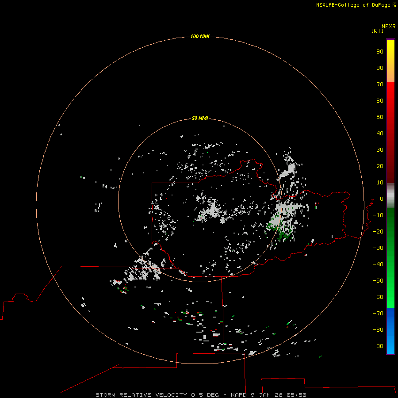
Task: Click the 90 value on velocity scale
Action: point(380,52)
